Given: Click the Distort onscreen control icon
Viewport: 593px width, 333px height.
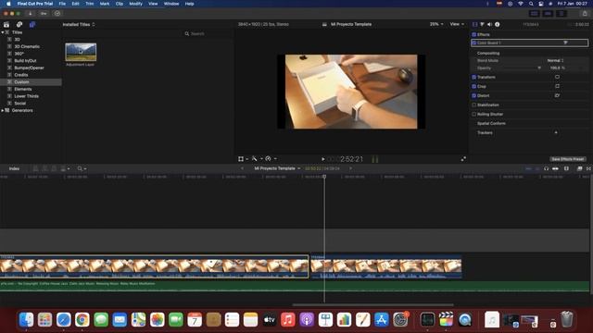Looking at the screenshot, I should [557, 95].
